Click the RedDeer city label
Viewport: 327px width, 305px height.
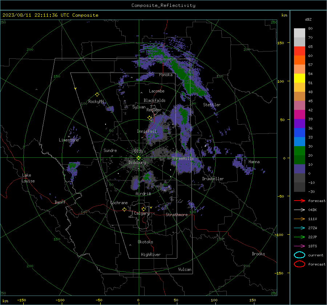[154, 110]
